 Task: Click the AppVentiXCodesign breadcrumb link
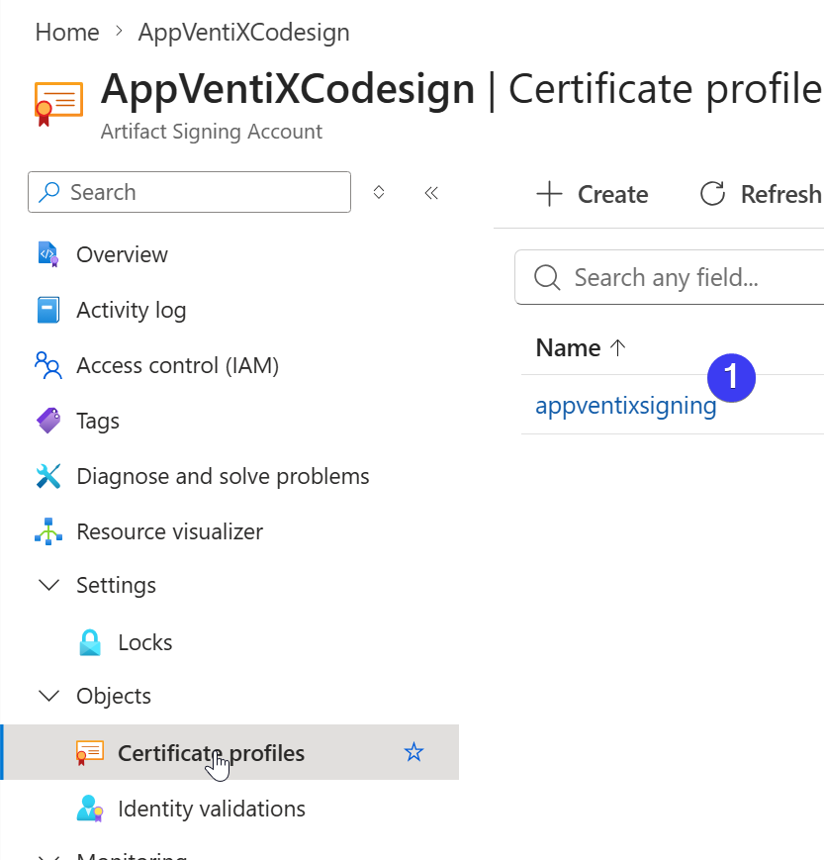coord(243,32)
